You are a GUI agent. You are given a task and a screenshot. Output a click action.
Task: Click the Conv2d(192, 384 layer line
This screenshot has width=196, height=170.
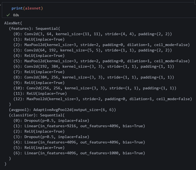tap(94, 66)
